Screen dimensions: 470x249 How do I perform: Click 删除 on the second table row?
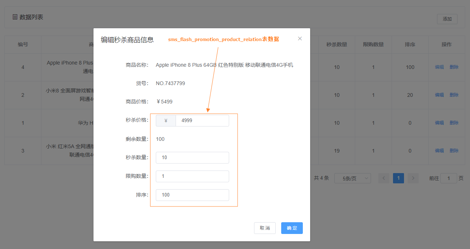coord(454,95)
